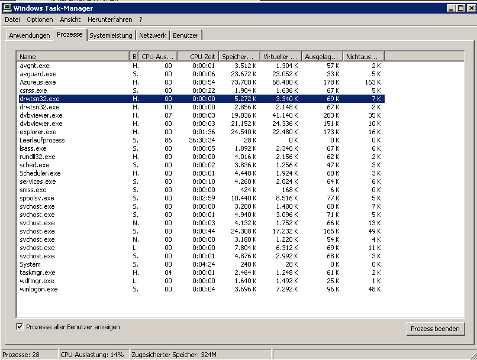Image resolution: width=477 pixels, height=360 pixels.
Task: Sort by CPU-Zeit column header
Action: click(198, 57)
